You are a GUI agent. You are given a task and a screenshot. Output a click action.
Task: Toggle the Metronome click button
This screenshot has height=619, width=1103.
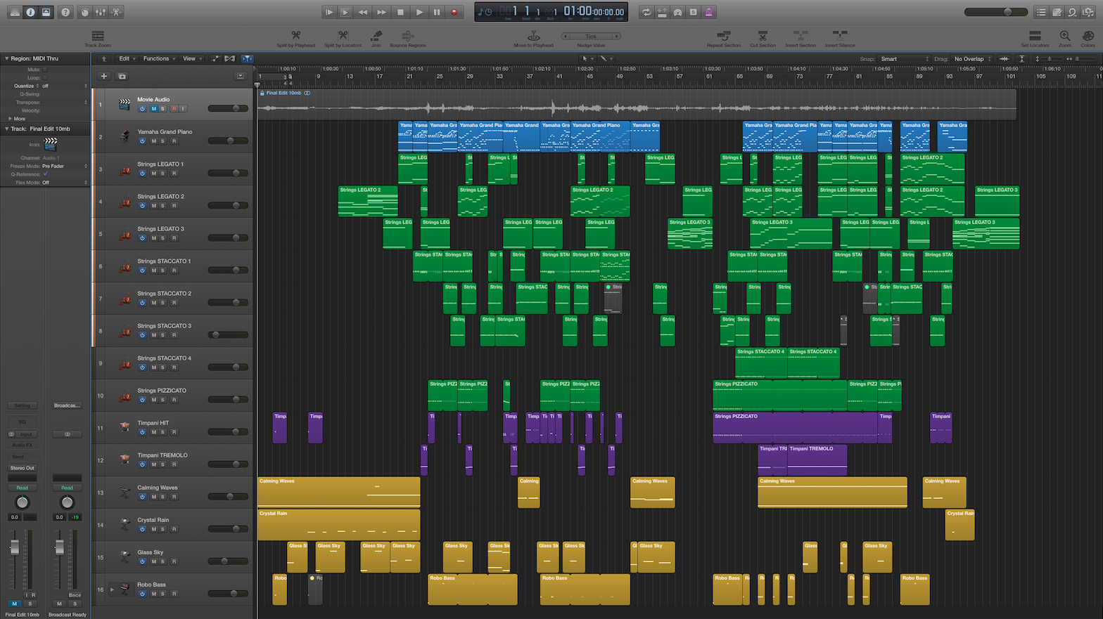pos(709,12)
